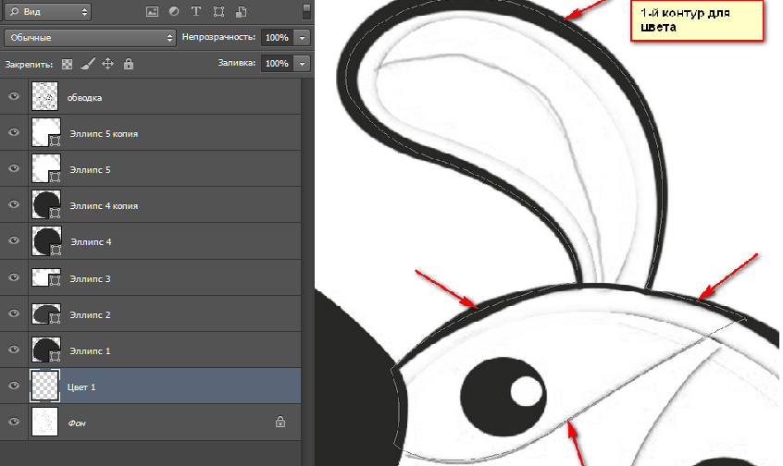Click the 'Эллипс 1' layer thumbnail
Screen dimensions: 783x466
43,350
